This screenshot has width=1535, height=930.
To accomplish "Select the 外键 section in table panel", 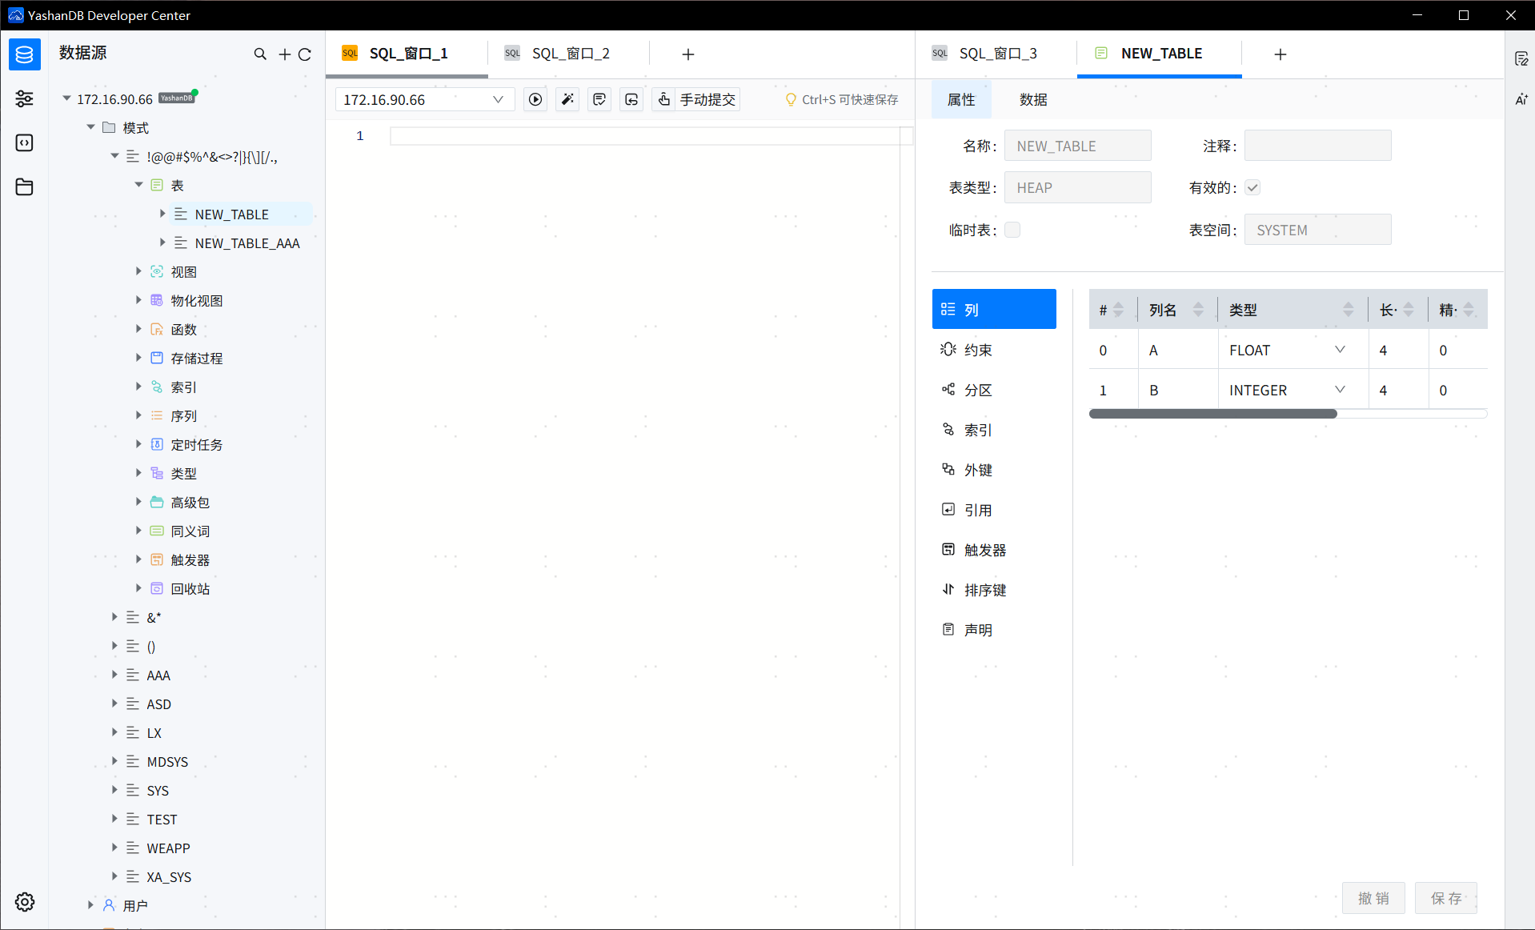I will click(x=977, y=470).
